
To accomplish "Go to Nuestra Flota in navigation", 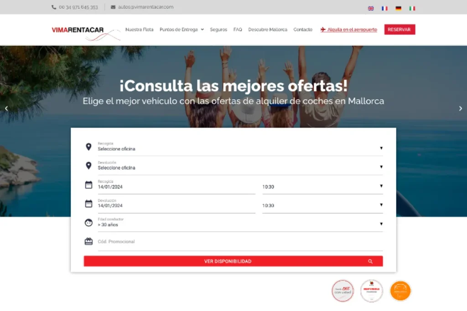I will [x=140, y=30].
